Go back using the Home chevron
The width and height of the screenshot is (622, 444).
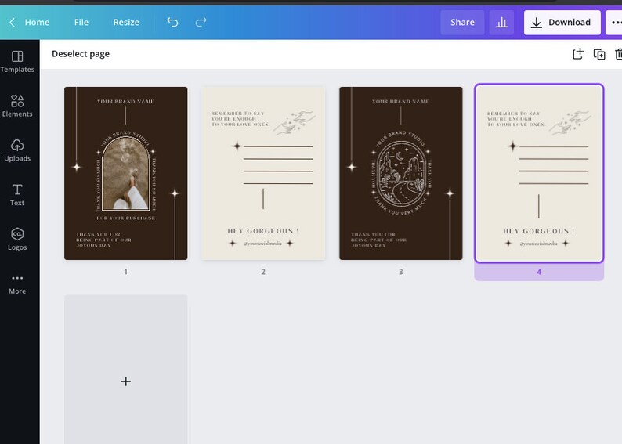point(13,22)
